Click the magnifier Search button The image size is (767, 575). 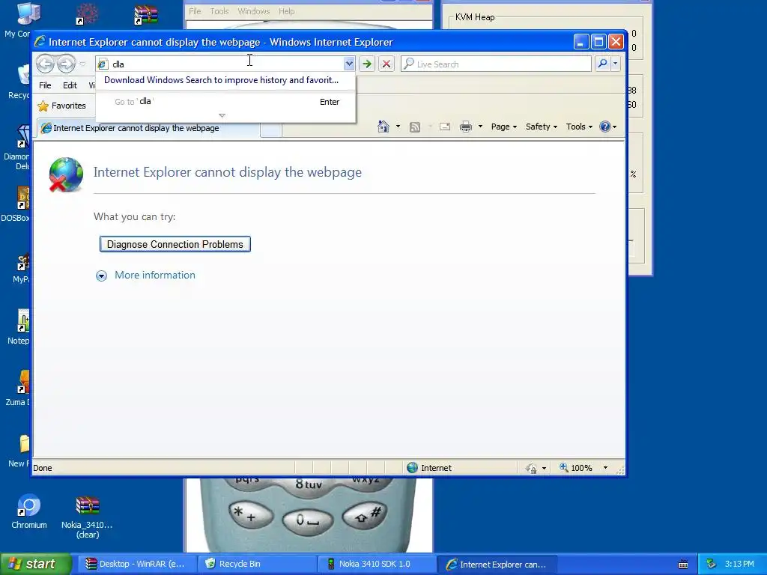pos(603,64)
